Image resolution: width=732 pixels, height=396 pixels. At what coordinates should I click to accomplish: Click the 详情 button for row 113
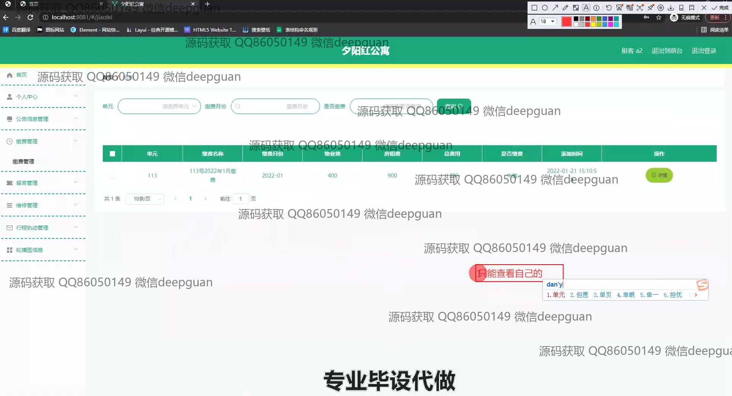coord(659,176)
